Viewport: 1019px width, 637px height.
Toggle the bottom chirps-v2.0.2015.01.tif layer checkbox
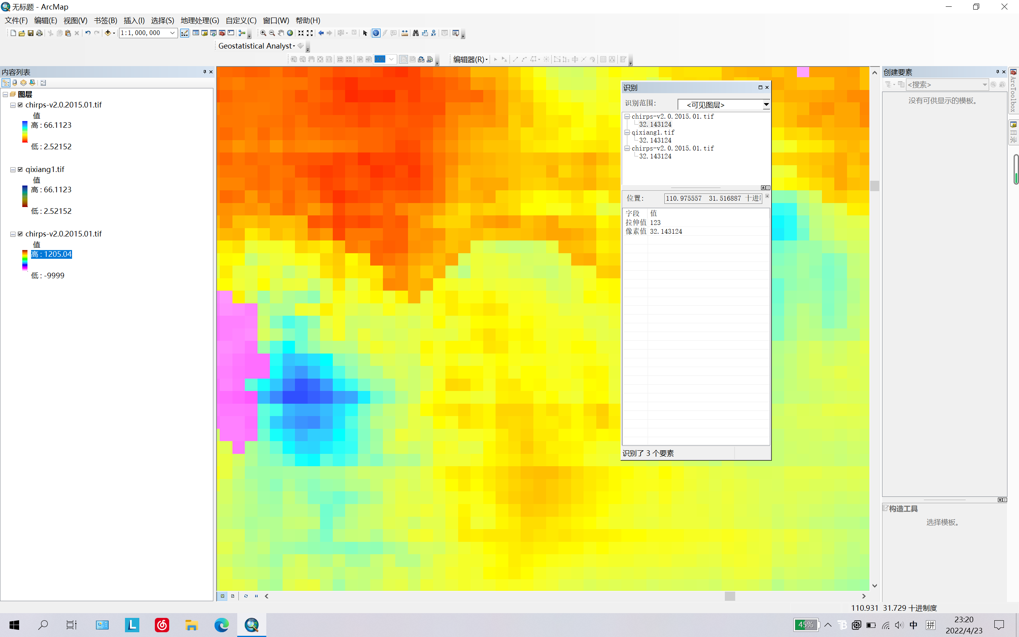click(20, 234)
